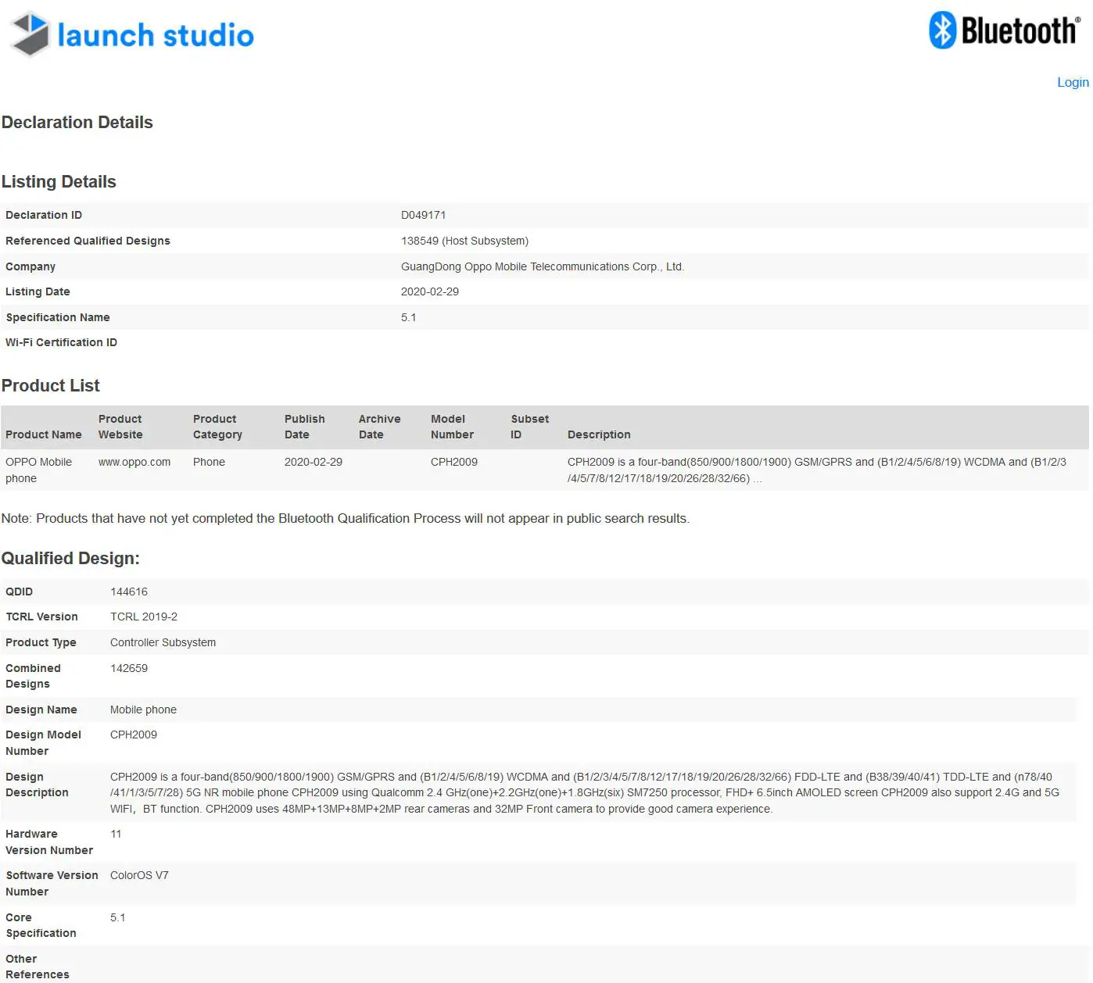Click the Model Number column header
This screenshot has height=983, width=1093.
pos(452,427)
